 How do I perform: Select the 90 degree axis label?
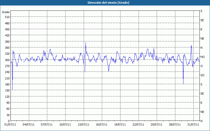click(8, 103)
